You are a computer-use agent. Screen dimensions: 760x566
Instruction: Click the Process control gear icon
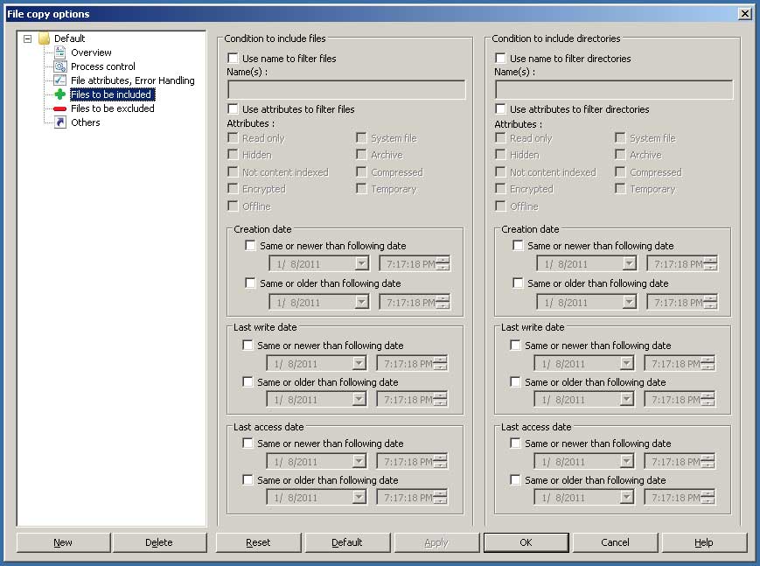(x=59, y=66)
